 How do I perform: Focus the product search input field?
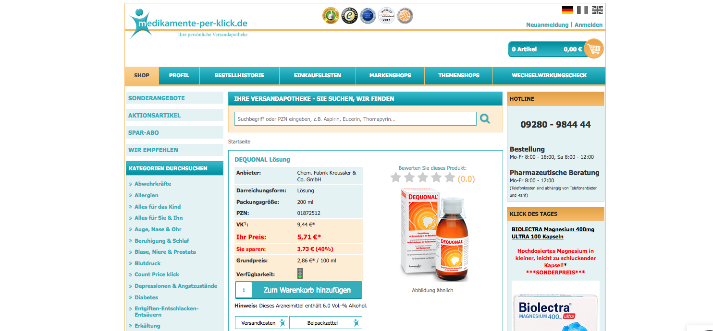(x=355, y=119)
